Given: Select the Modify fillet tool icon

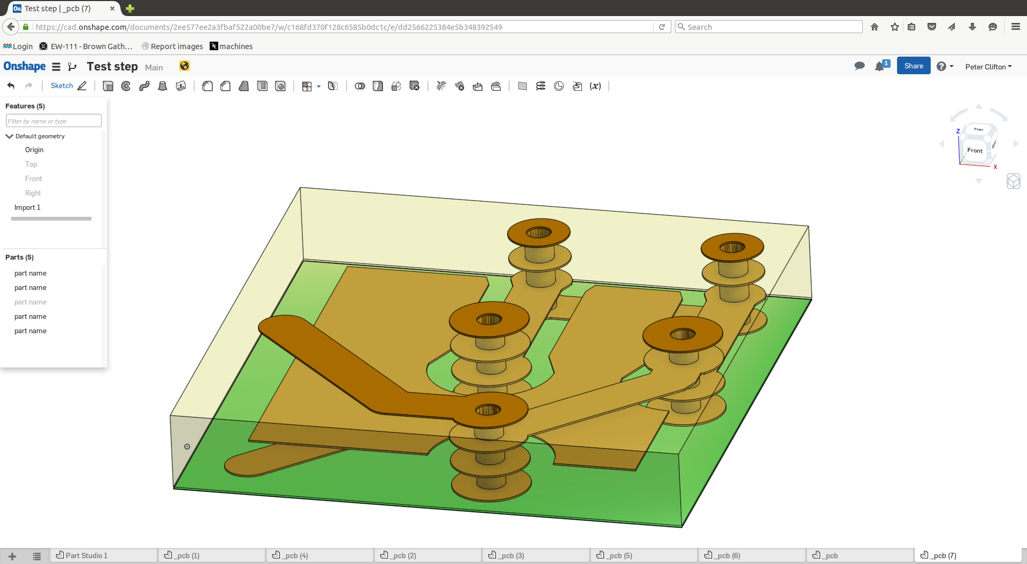Looking at the screenshot, I should (441, 86).
